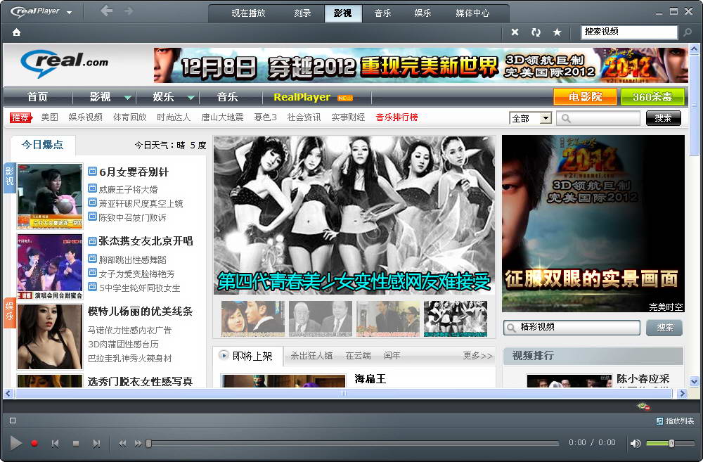Skip to next track with Next icon
This screenshot has height=462, width=703.
click(x=98, y=443)
